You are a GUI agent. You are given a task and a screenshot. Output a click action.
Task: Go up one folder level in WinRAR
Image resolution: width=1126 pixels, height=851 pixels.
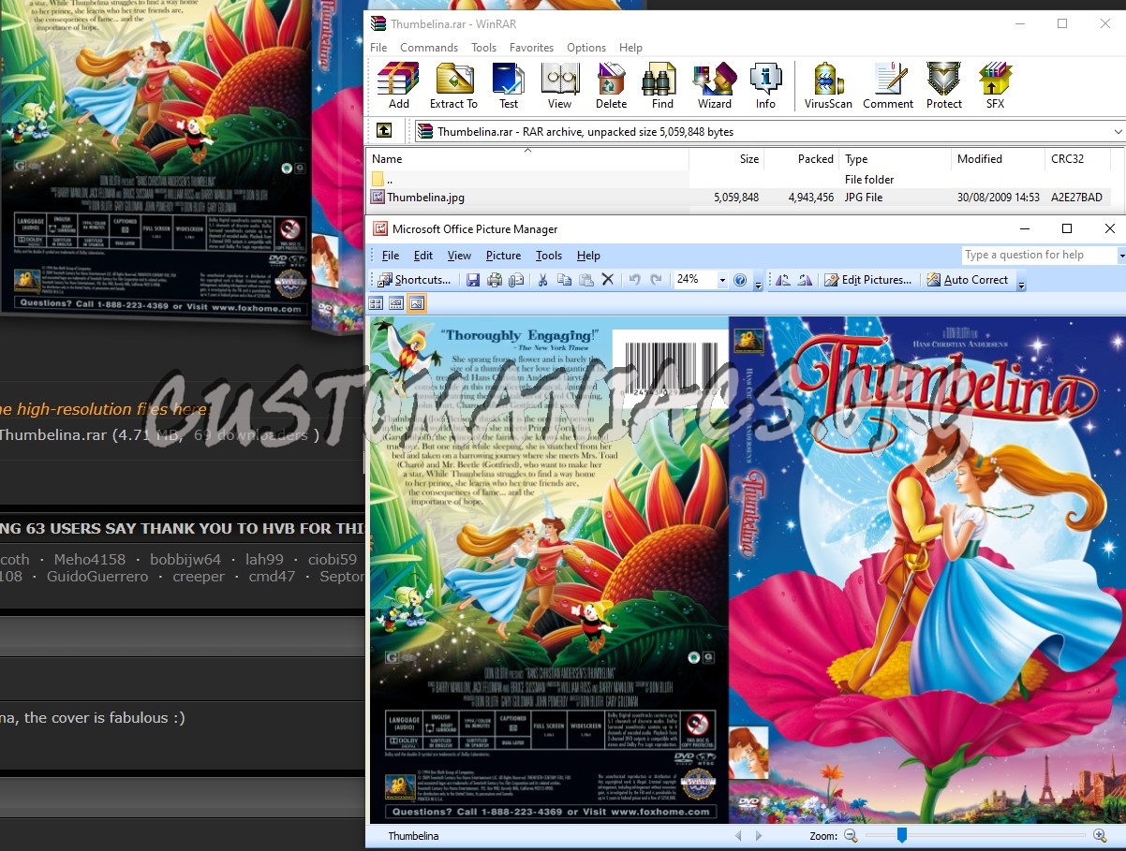point(384,131)
